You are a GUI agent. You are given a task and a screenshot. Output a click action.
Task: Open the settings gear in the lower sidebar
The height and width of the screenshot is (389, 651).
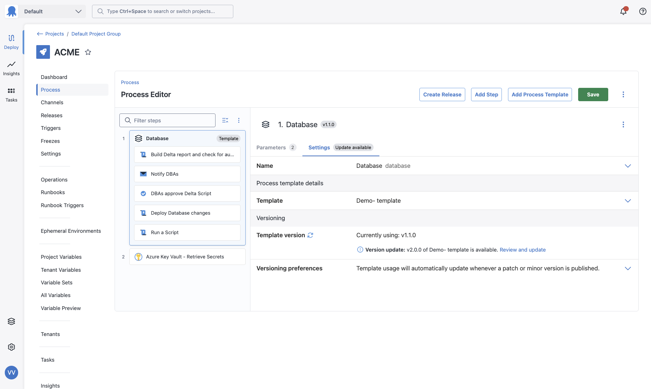pyautogui.click(x=11, y=347)
